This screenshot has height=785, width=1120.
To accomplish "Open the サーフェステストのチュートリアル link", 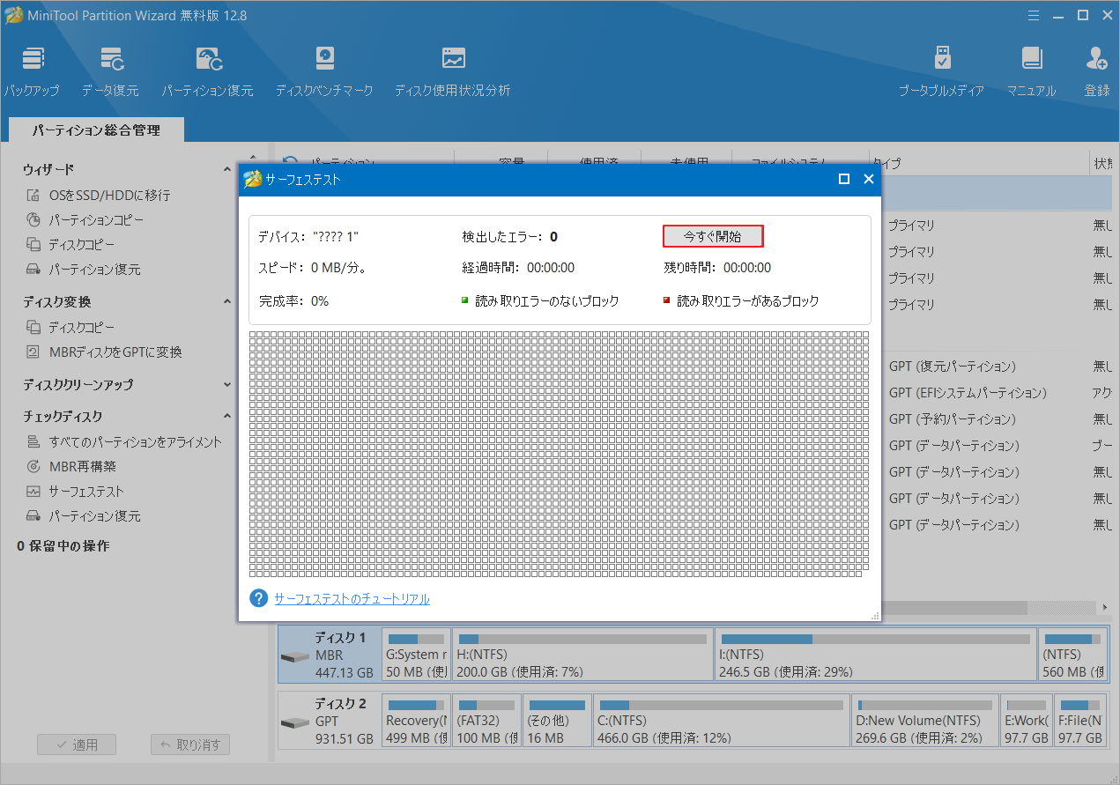I will pyautogui.click(x=352, y=599).
